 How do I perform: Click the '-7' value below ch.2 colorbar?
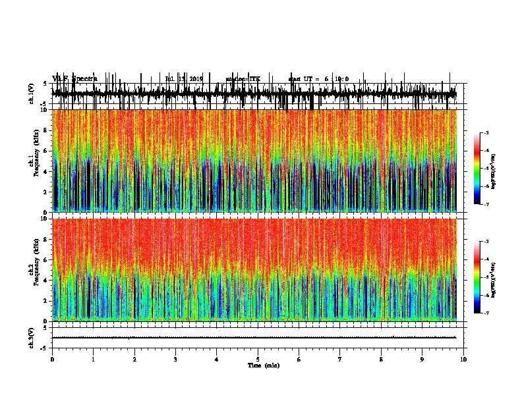click(x=486, y=313)
